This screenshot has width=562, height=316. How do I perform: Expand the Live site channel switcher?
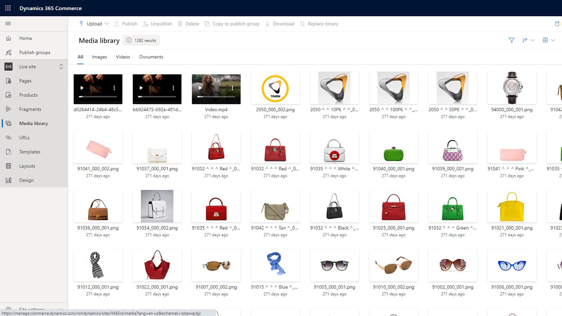pyautogui.click(x=61, y=67)
